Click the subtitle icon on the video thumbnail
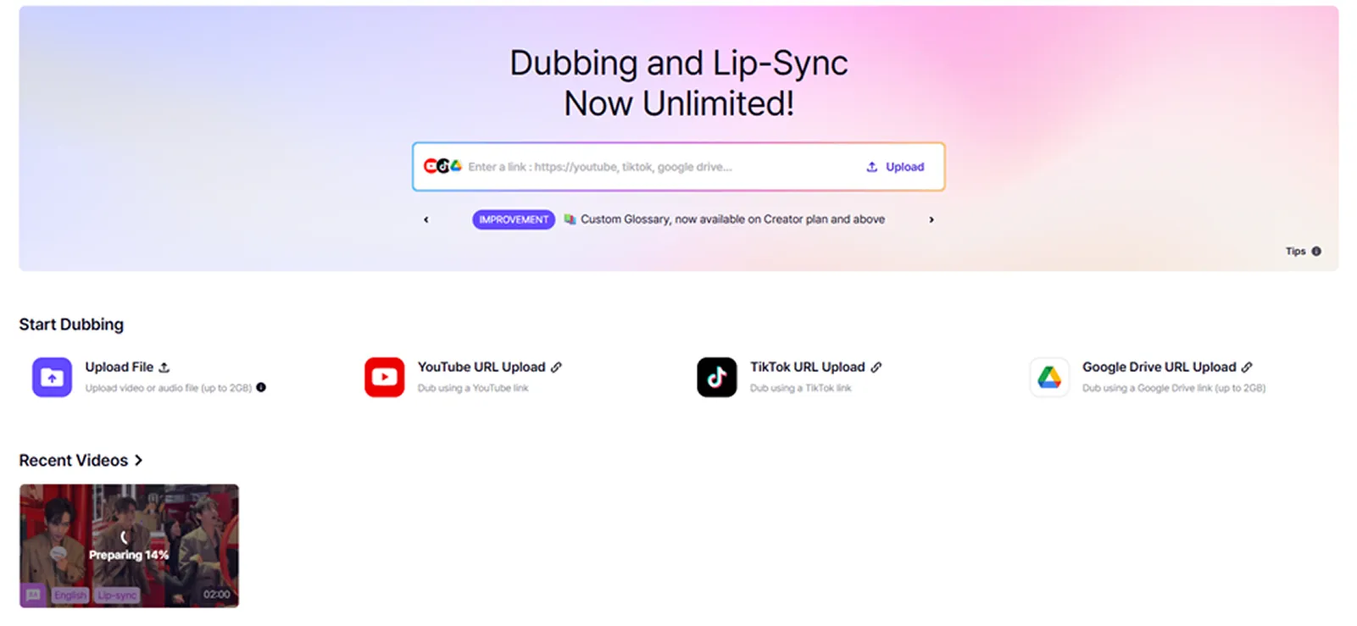 click(34, 595)
